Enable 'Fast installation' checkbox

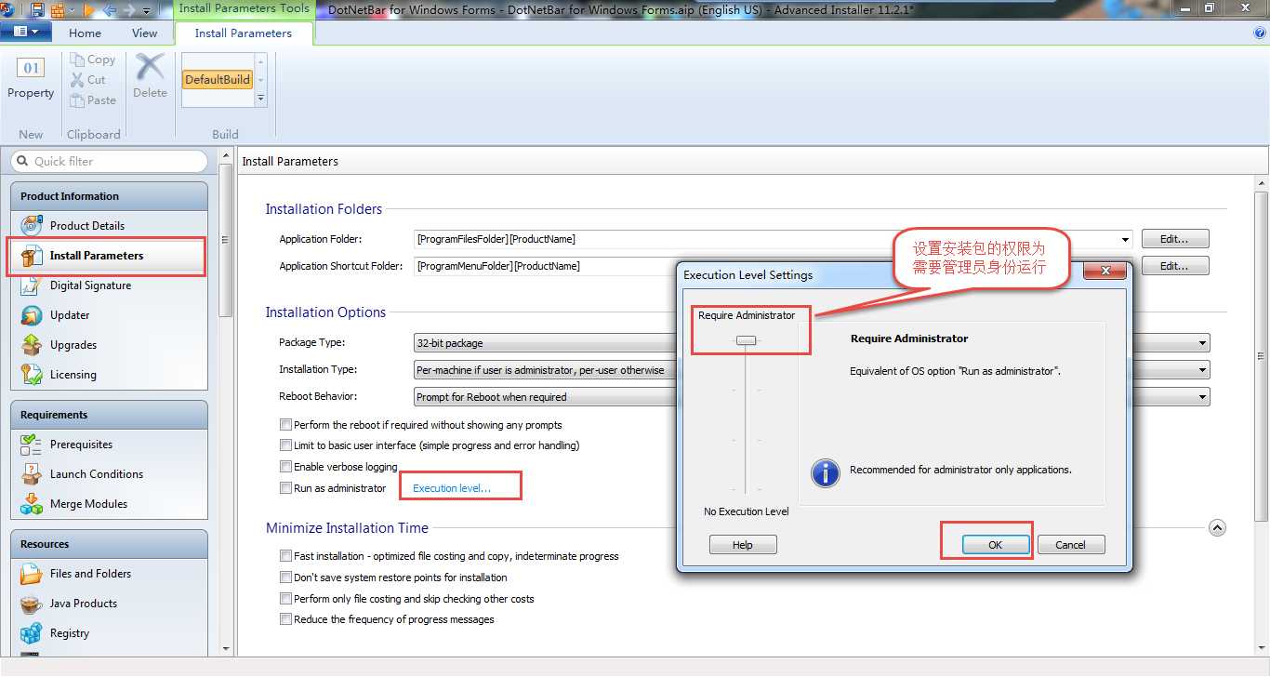click(285, 556)
